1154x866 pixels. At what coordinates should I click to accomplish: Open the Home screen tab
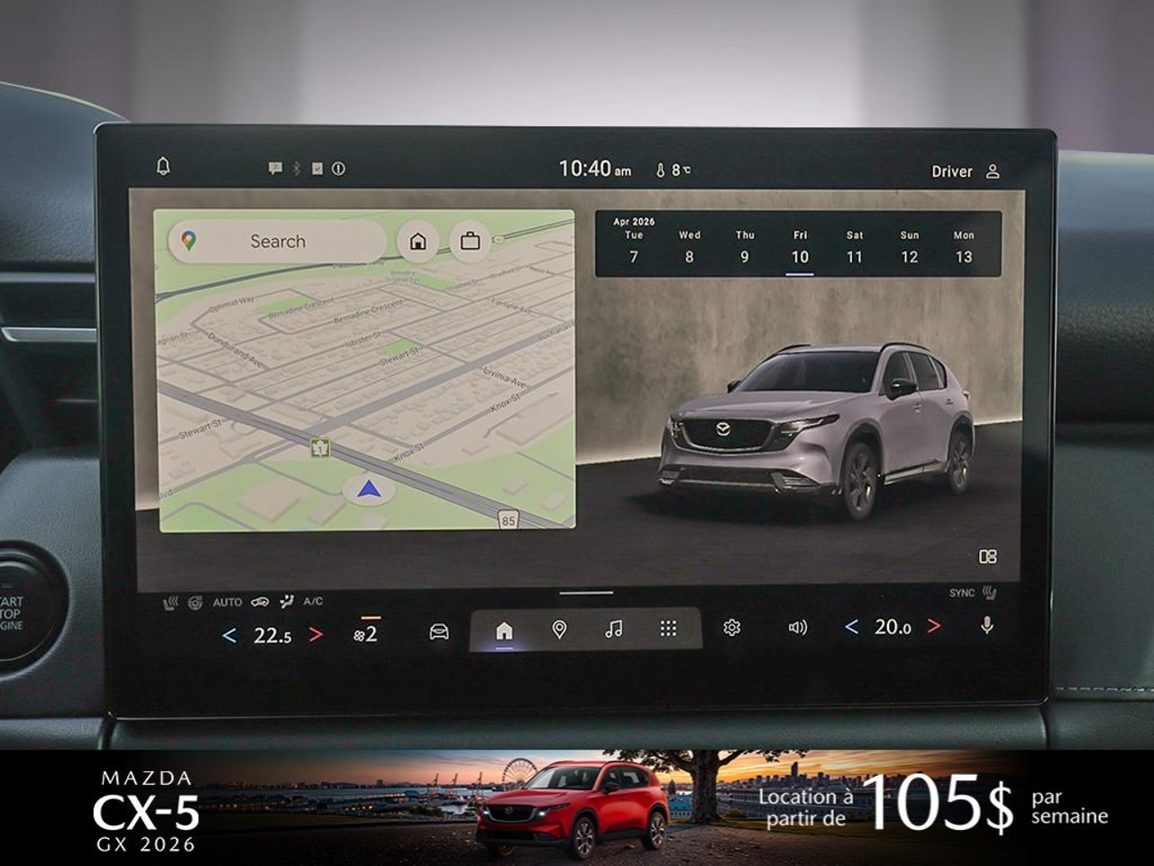click(504, 630)
